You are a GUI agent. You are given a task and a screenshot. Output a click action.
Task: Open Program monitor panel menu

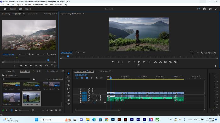pos(84,14)
